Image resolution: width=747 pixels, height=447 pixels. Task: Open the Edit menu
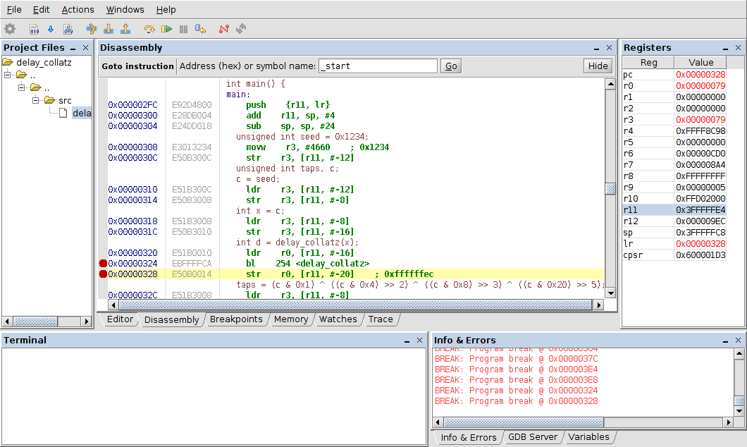41,10
